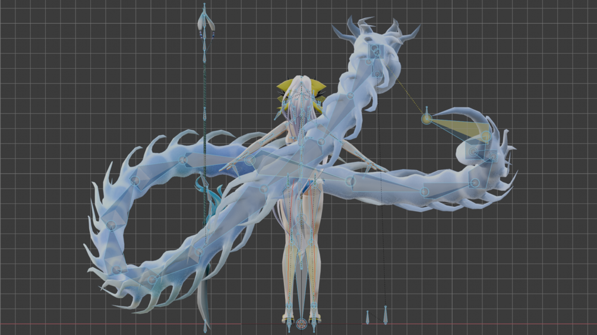
Task: Click the feathered ornament below the spear tip
Action: (206, 27)
